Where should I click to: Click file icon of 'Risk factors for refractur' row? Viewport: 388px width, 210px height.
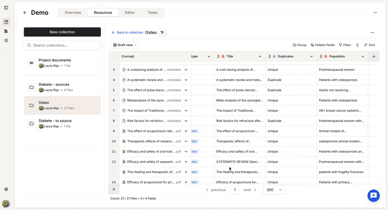click(123, 121)
